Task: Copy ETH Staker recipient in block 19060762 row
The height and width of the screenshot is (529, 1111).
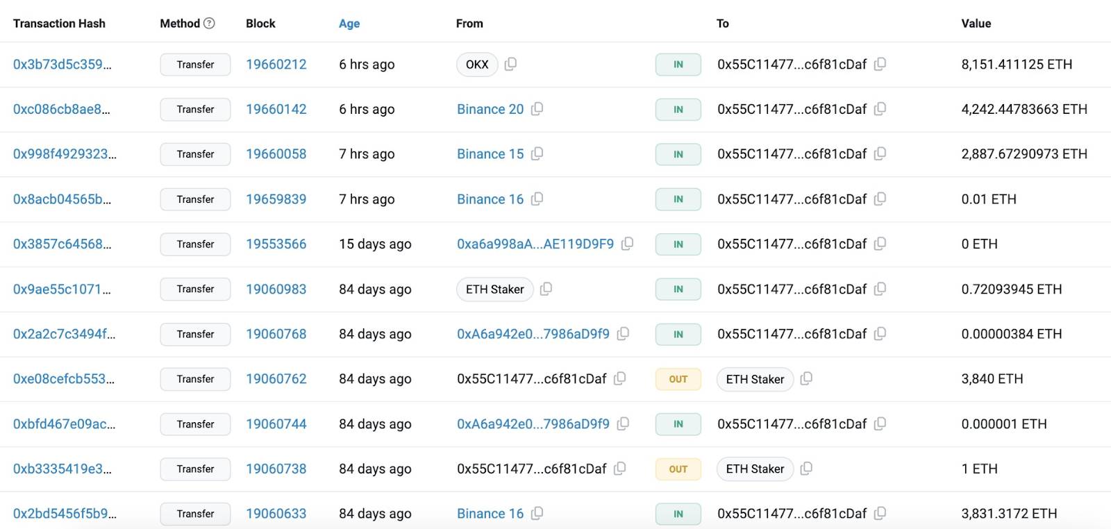Action: coord(806,378)
